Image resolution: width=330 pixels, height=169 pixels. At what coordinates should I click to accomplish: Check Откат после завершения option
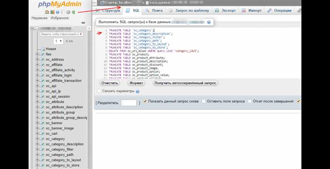coord(249,101)
